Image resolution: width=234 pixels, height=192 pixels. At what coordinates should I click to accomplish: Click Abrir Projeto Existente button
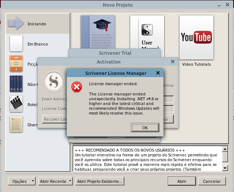coord(100,181)
